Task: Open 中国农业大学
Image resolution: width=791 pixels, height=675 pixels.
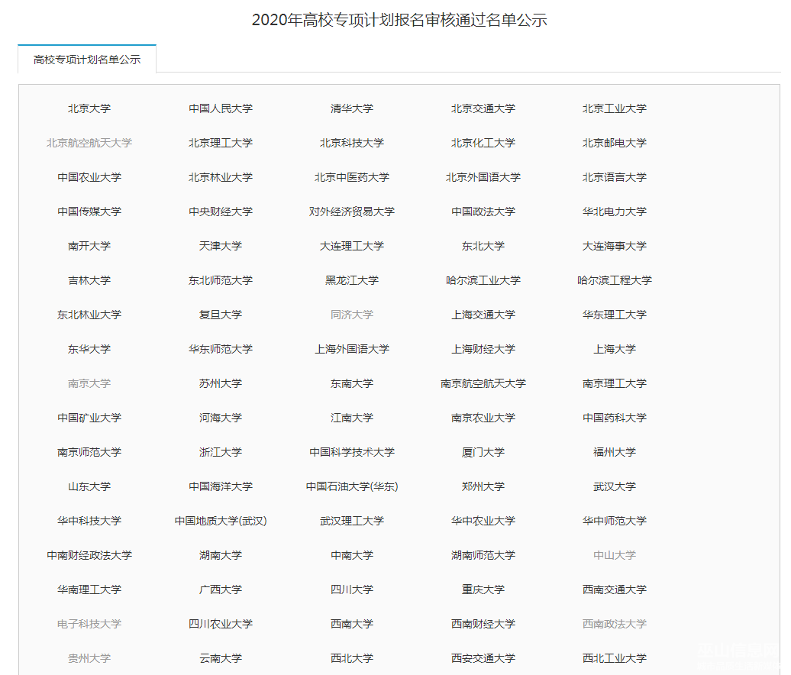Action: [x=89, y=177]
